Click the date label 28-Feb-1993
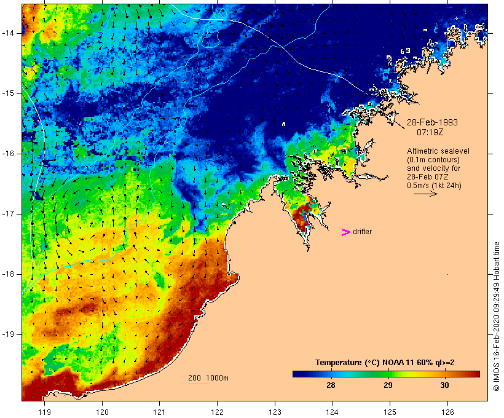Viewport: 504px width, 418px height. 432,122
